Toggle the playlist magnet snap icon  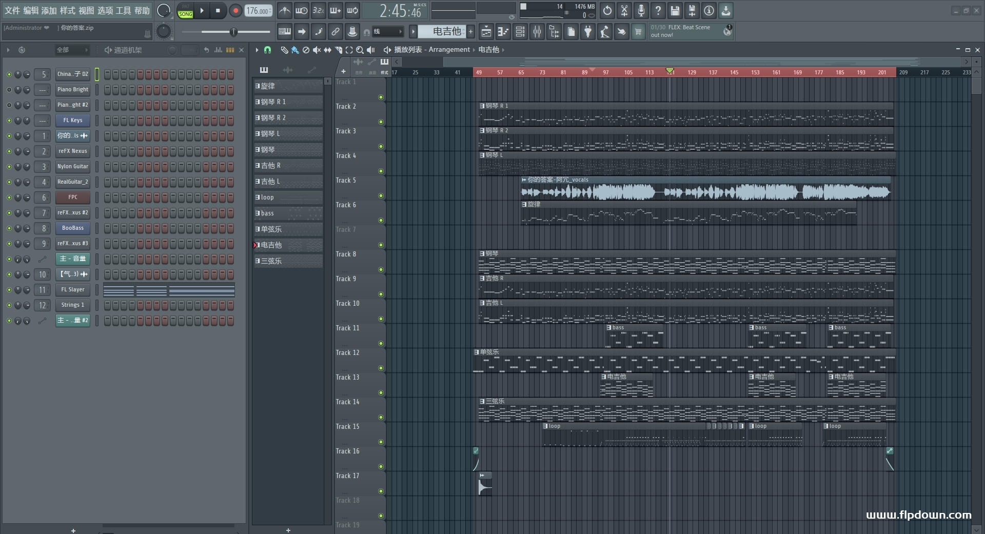coord(267,50)
